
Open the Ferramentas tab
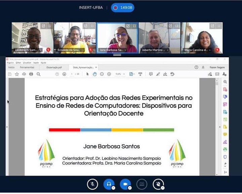(x=27, y=67)
